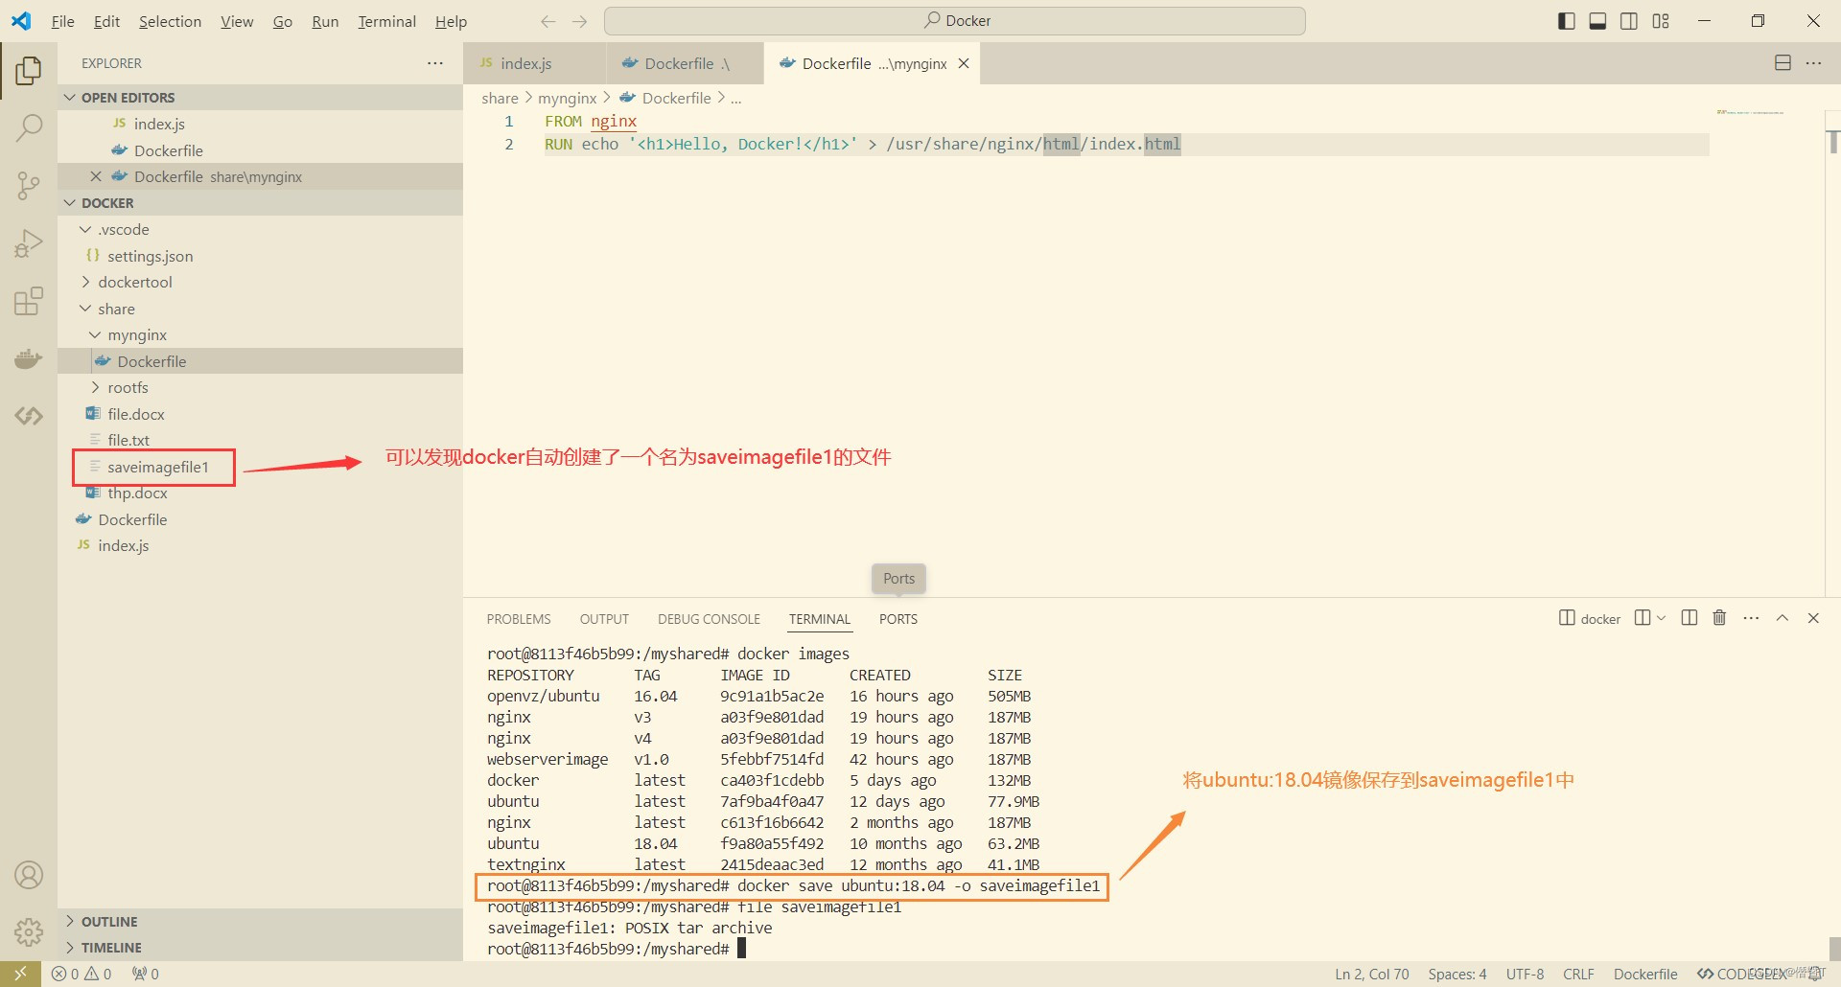
Task: Open the Explorer view in activity bar
Action: 29,71
